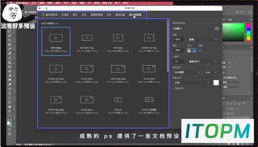Choose the HDTV 1080p preset
Viewport: 258px width, 147px height.
pos(56,41)
